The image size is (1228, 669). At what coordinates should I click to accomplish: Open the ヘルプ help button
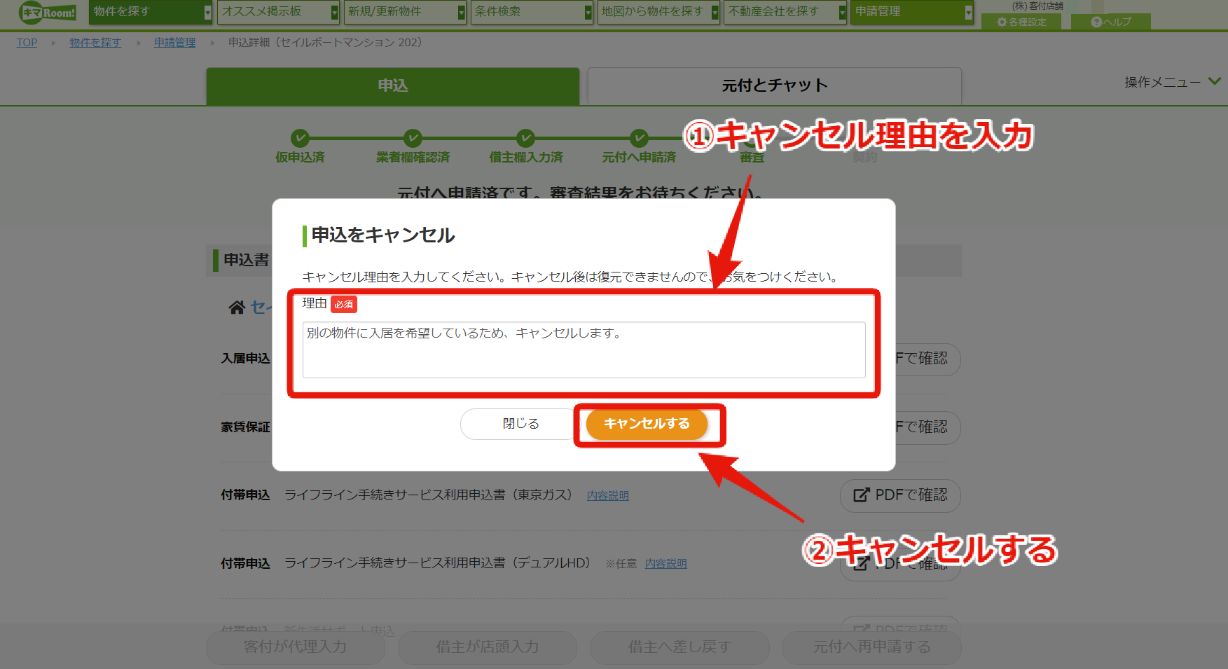tap(1111, 22)
